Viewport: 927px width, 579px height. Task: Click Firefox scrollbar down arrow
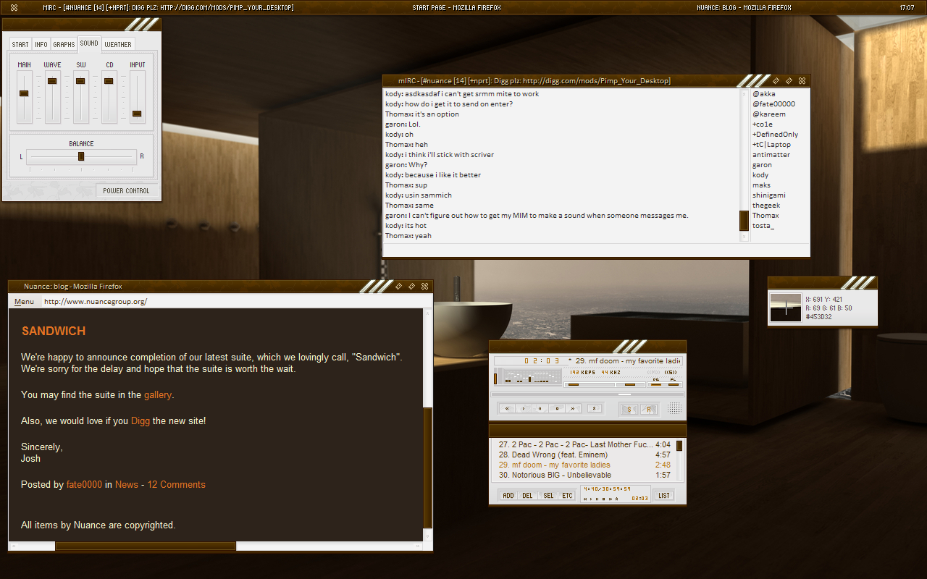coord(427,536)
